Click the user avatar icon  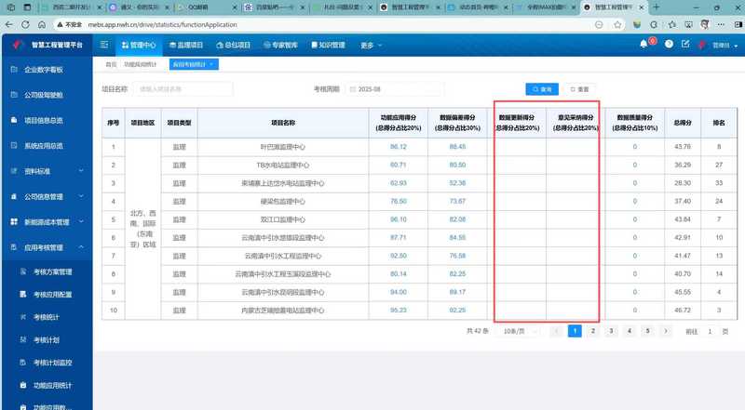pyautogui.click(x=703, y=44)
